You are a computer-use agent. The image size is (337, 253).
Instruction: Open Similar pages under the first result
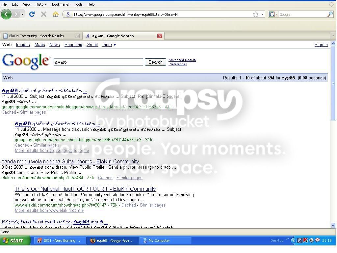click(x=33, y=112)
